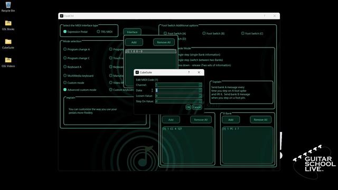Choose 'single step (single Bank information)' option

point(199,55)
